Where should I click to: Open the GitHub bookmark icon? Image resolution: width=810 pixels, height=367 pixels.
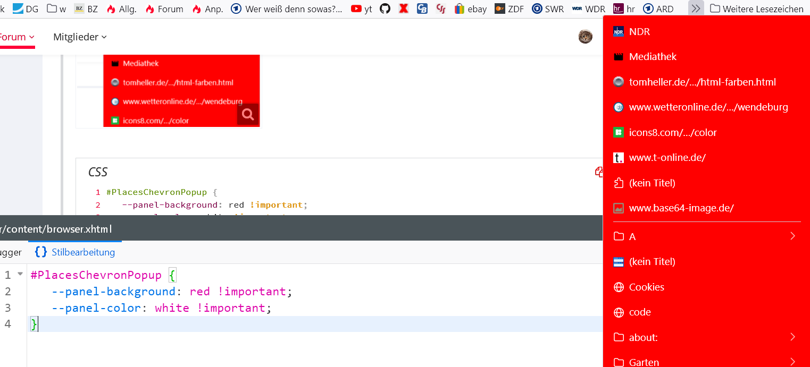click(385, 8)
